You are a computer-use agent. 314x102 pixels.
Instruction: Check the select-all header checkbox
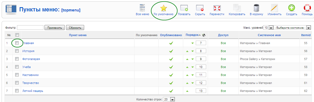pyautogui.click(x=17, y=35)
